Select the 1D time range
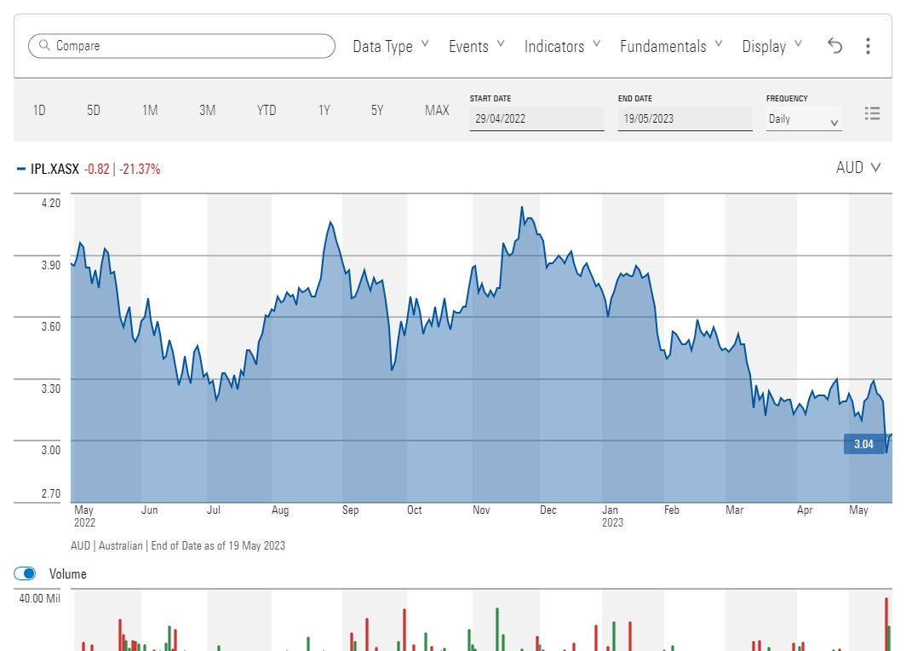The width and height of the screenshot is (906, 651). (x=38, y=110)
